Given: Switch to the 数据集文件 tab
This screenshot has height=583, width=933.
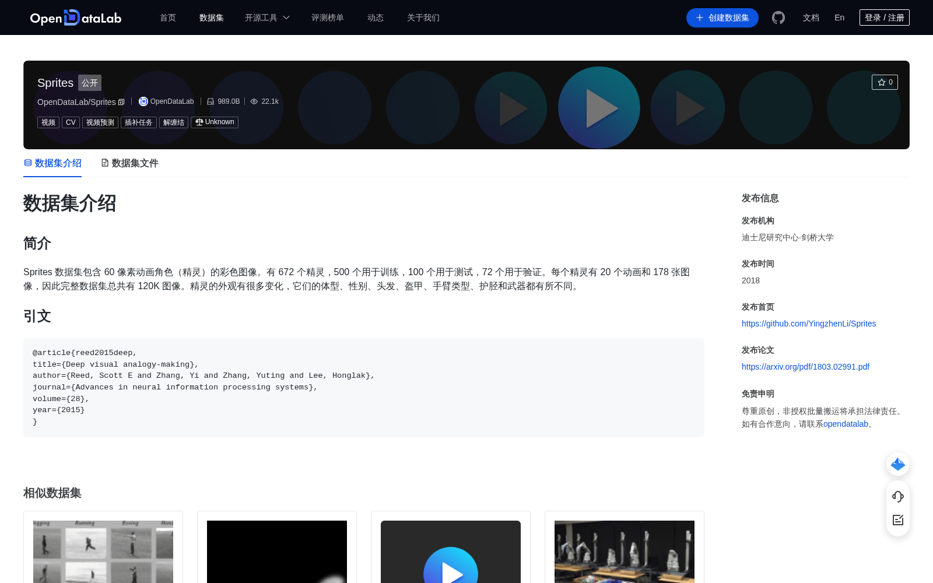Looking at the screenshot, I should (129, 163).
